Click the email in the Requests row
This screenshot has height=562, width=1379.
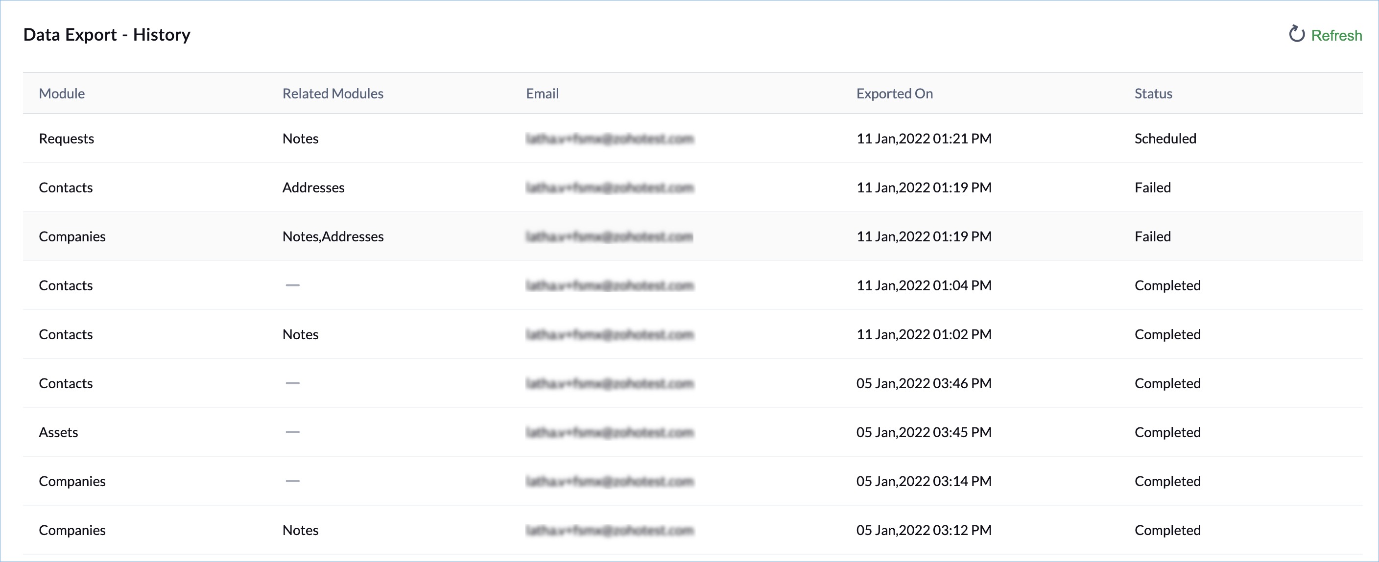[x=609, y=139]
